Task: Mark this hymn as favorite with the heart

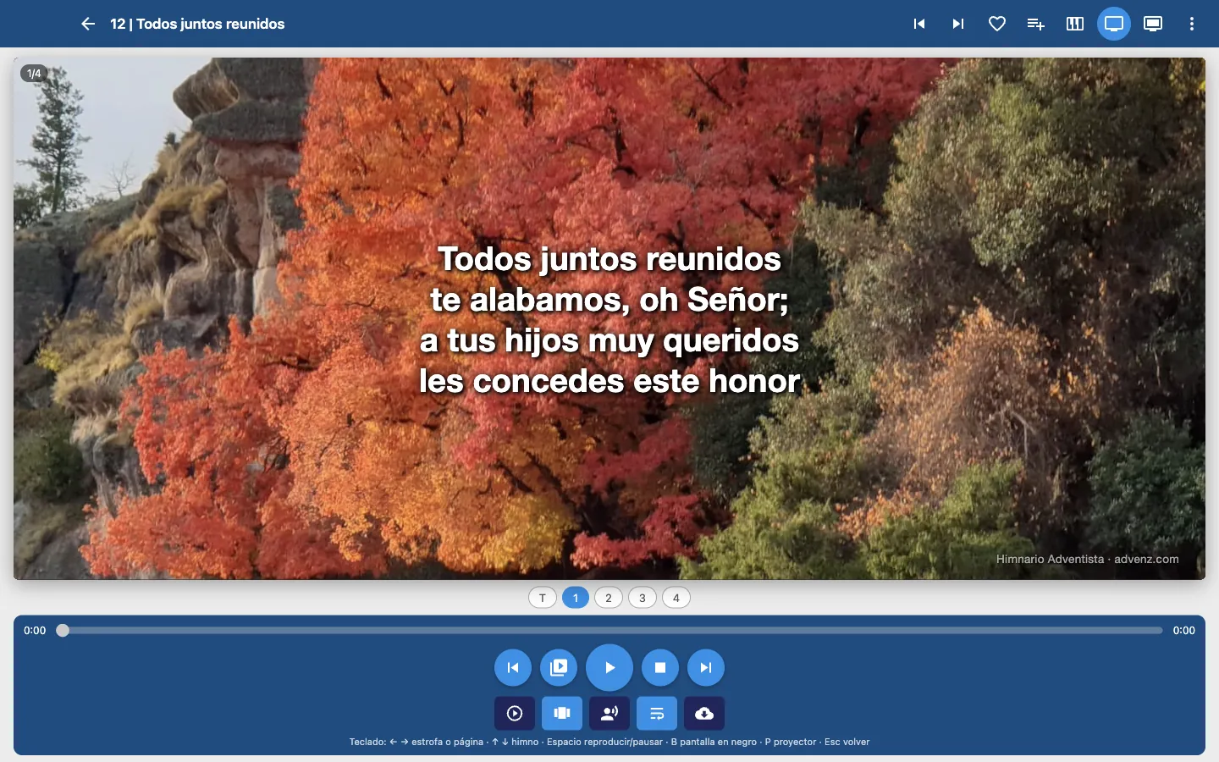Action: click(x=997, y=24)
